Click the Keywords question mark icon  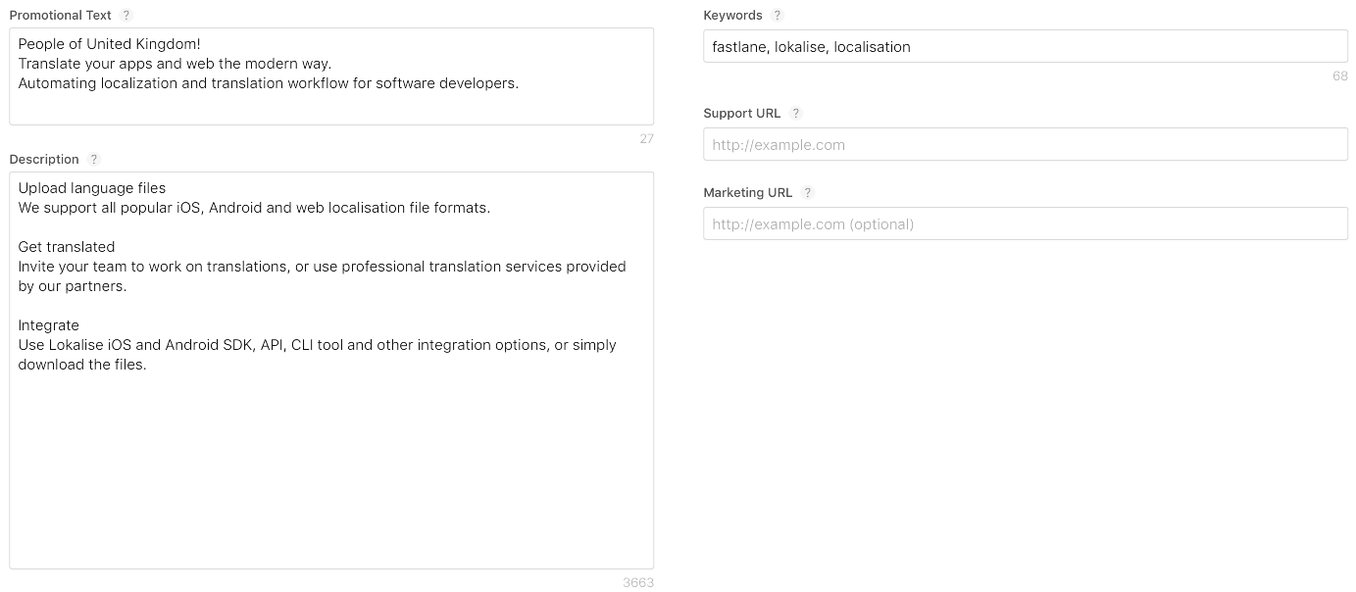click(778, 16)
